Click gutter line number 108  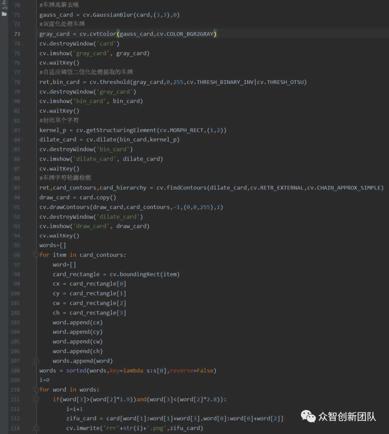pos(15,371)
